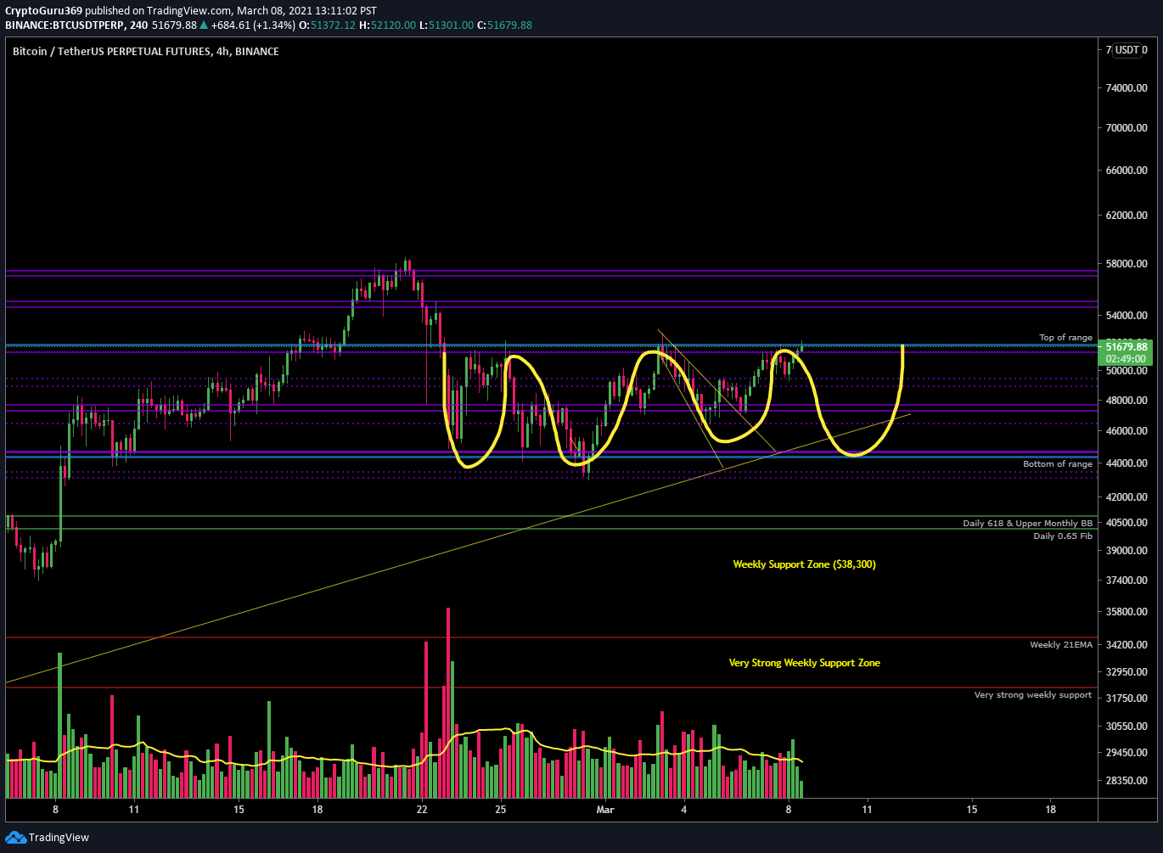This screenshot has width=1163, height=853.
Task: Click the 31750.00 price axis label
Action: pos(1126,699)
